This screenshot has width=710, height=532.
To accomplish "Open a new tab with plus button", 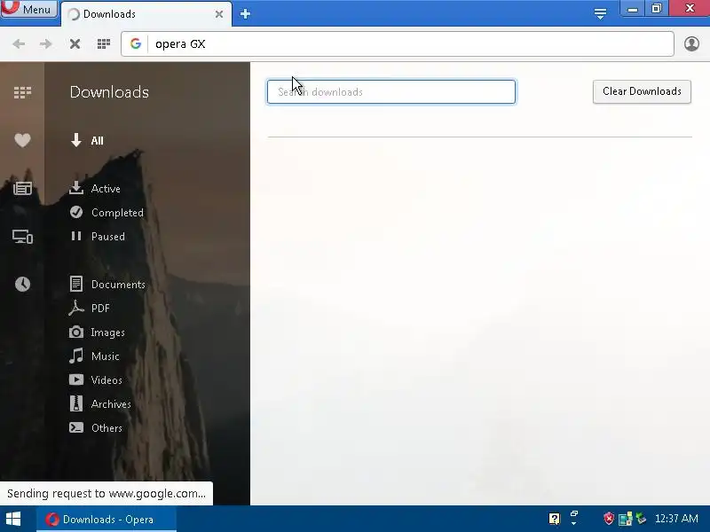I will coord(245,14).
